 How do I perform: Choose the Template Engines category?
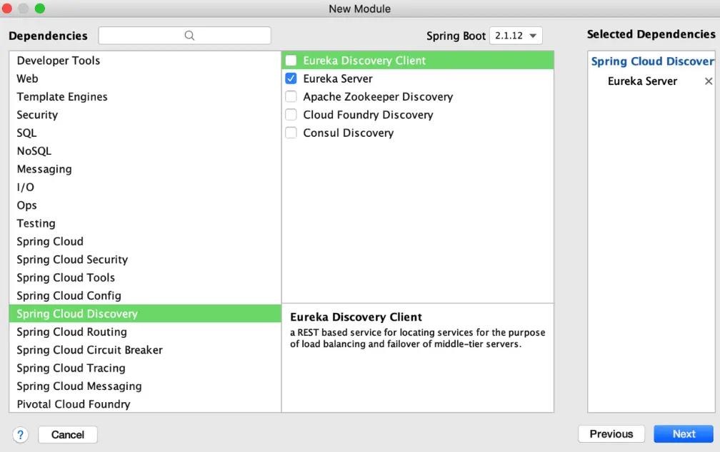(145, 97)
